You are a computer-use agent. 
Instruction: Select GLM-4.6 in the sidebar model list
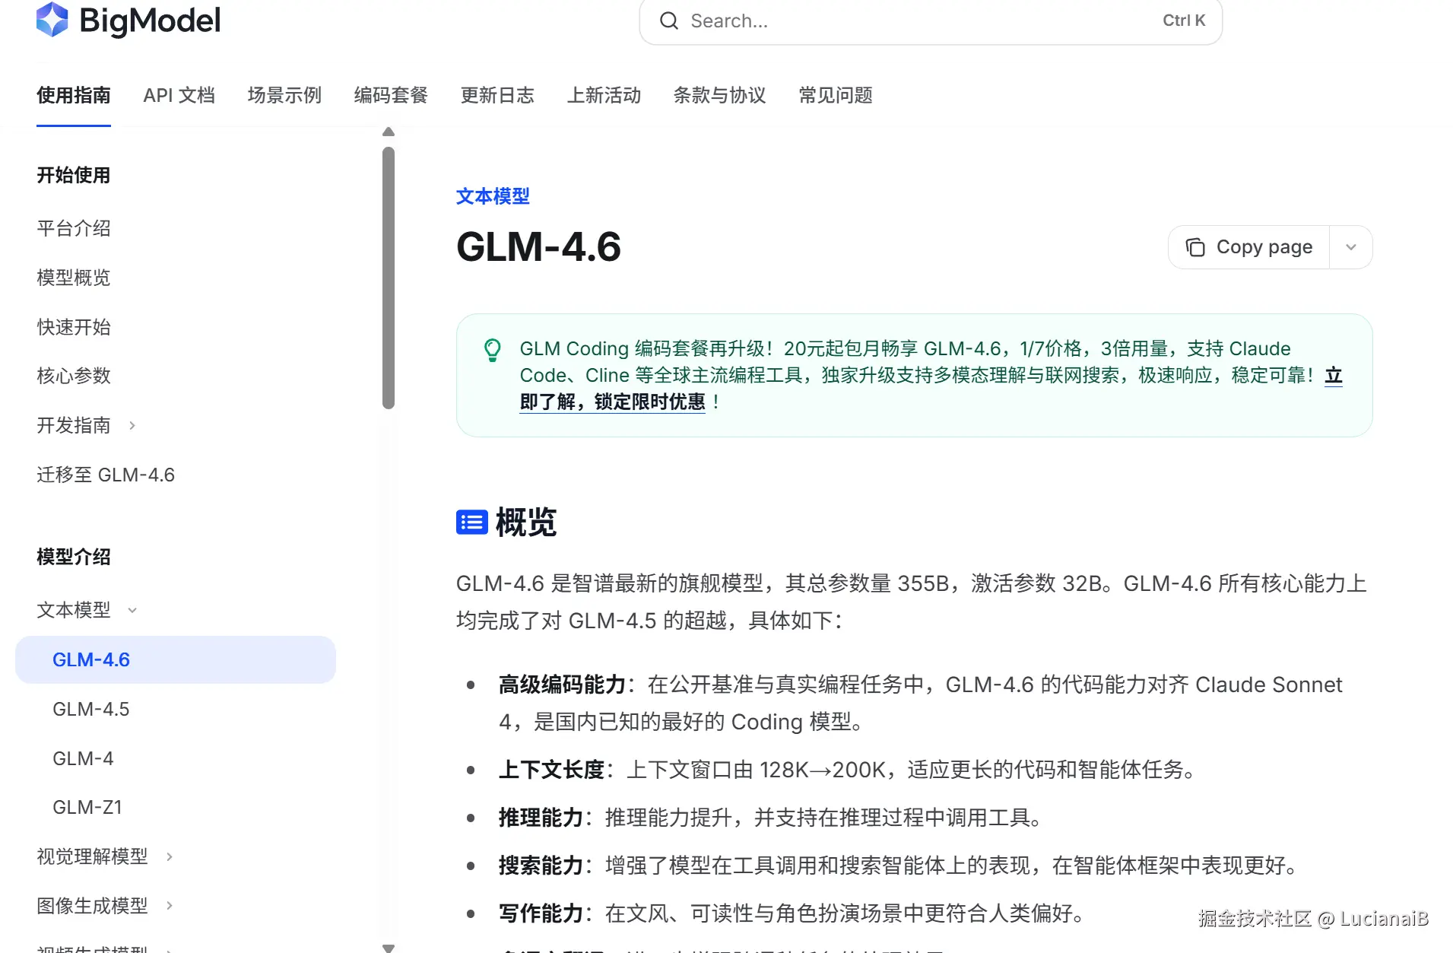click(x=176, y=659)
